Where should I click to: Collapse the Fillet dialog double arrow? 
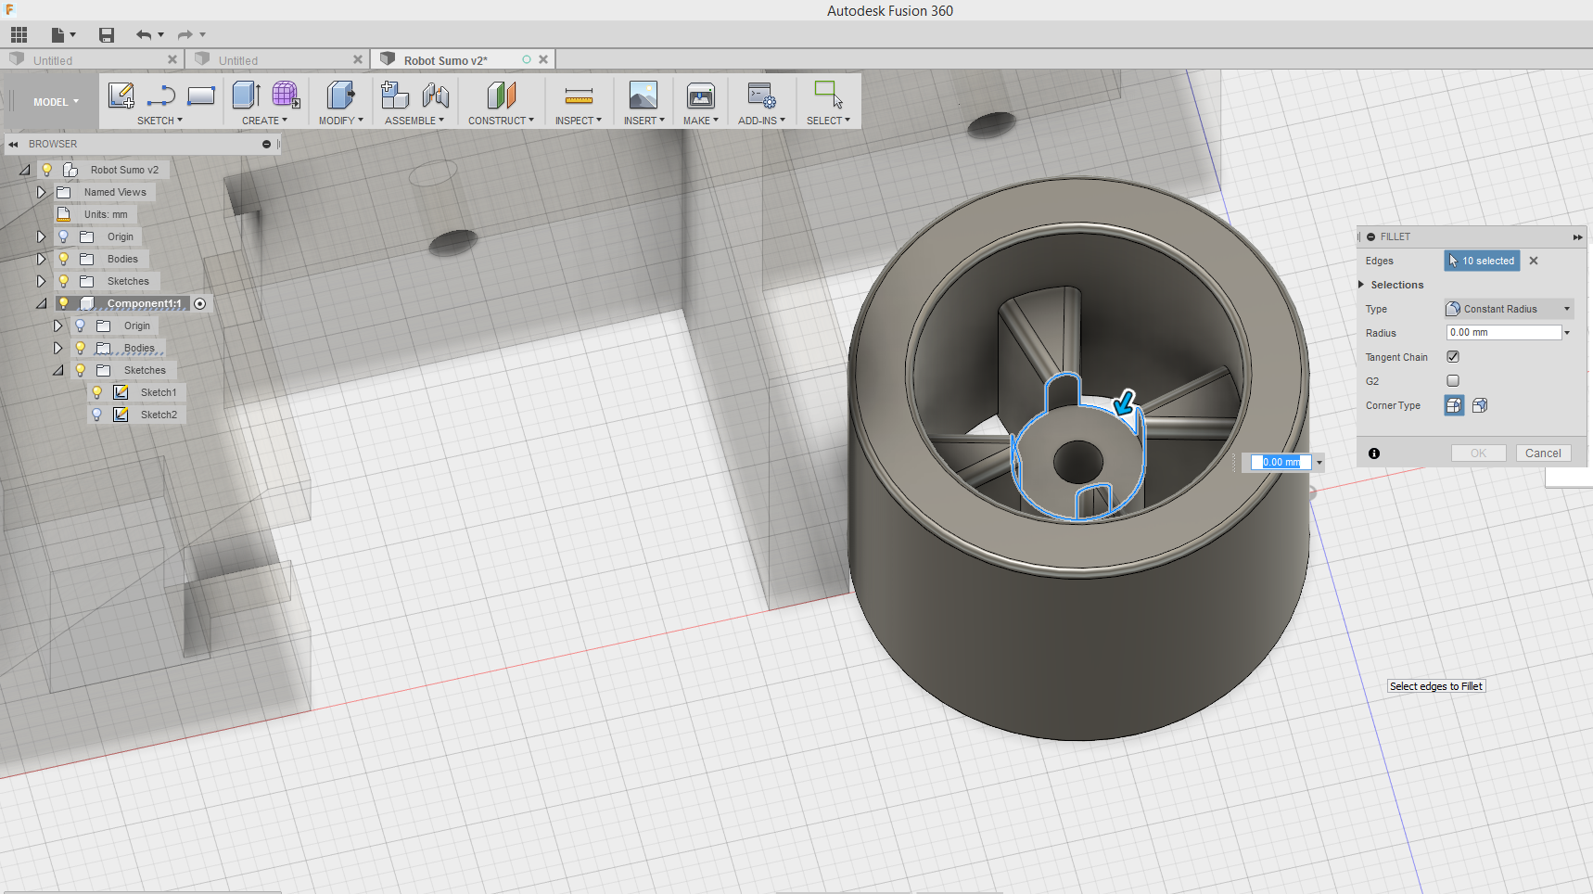coord(1577,237)
